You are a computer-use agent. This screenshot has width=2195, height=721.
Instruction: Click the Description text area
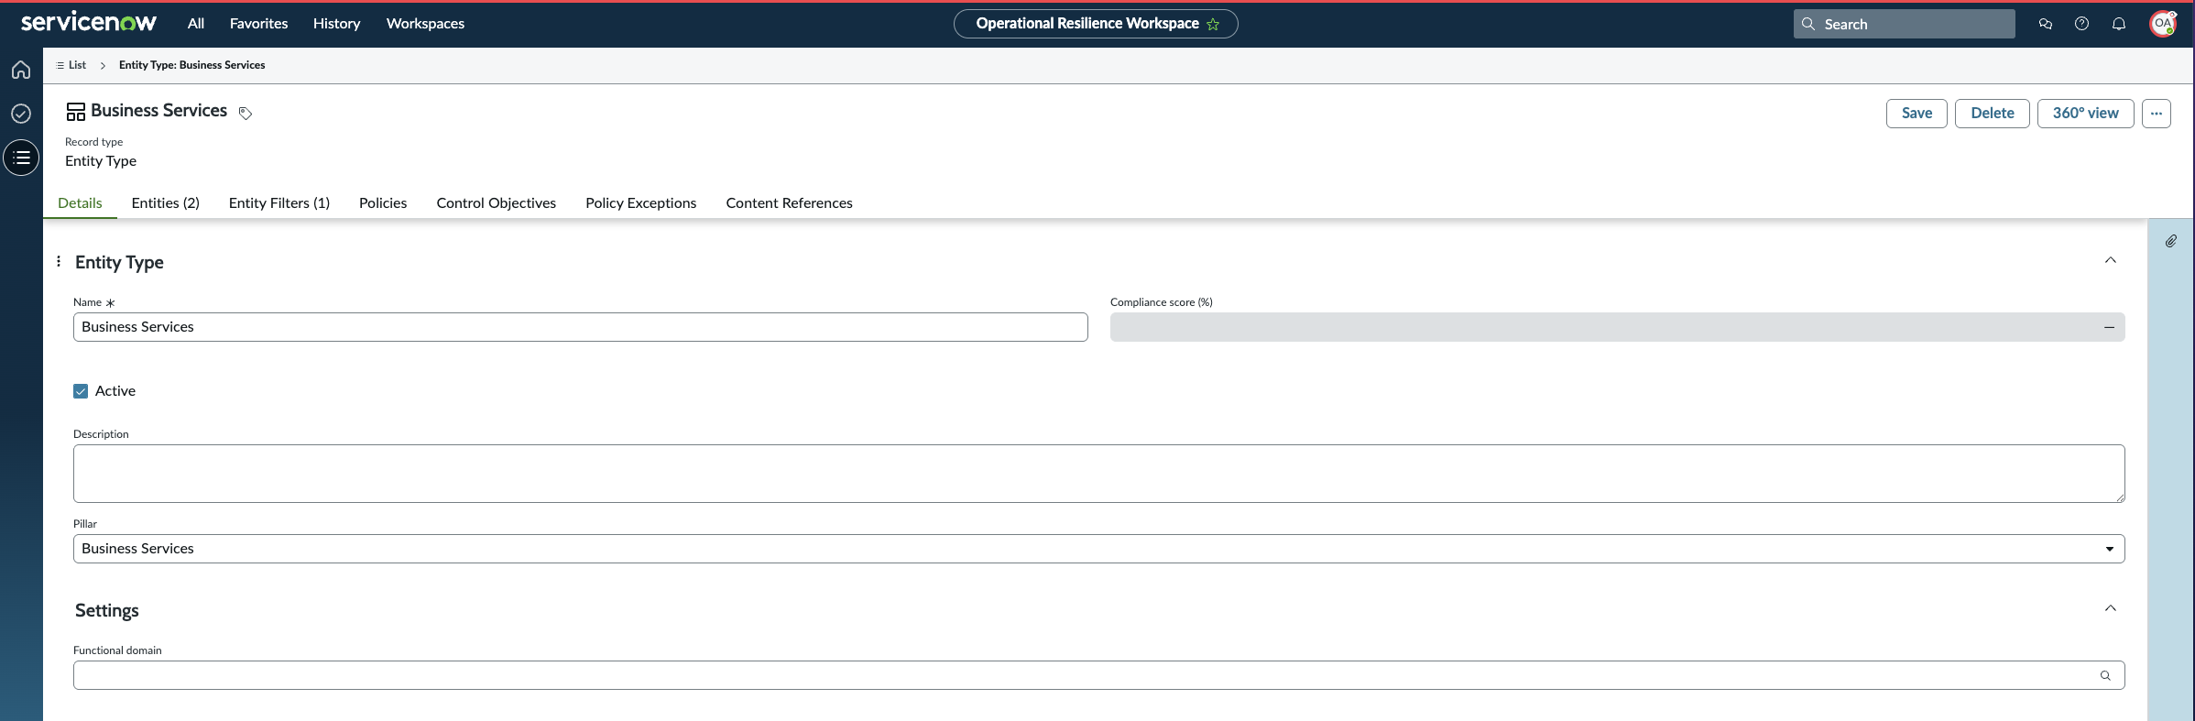[x=1099, y=474]
